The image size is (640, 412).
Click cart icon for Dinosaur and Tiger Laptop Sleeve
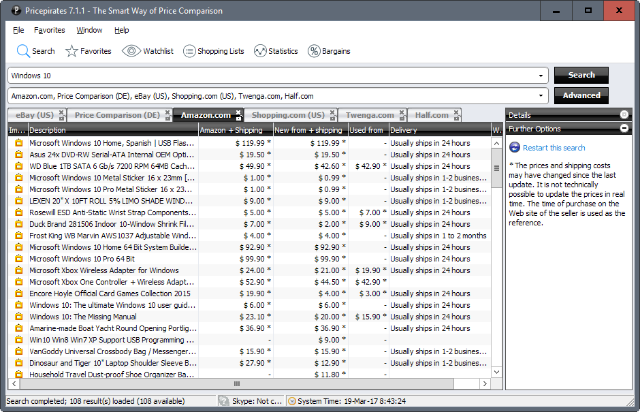19,362
